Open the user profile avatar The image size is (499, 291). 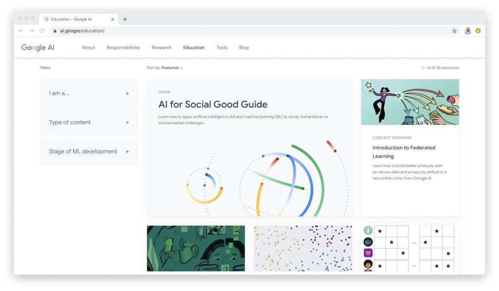467,31
